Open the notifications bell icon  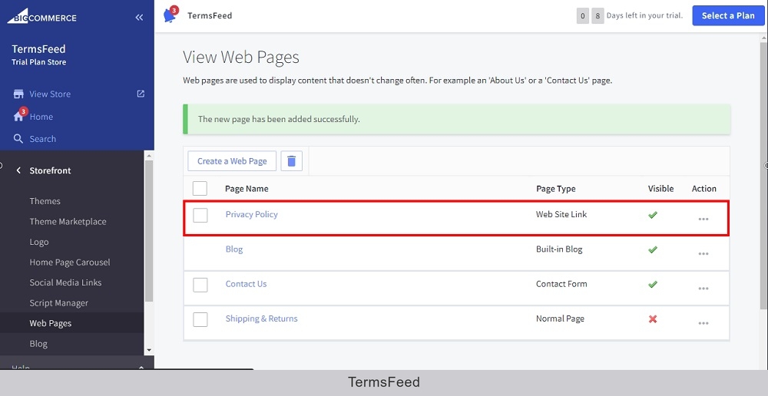(x=170, y=15)
